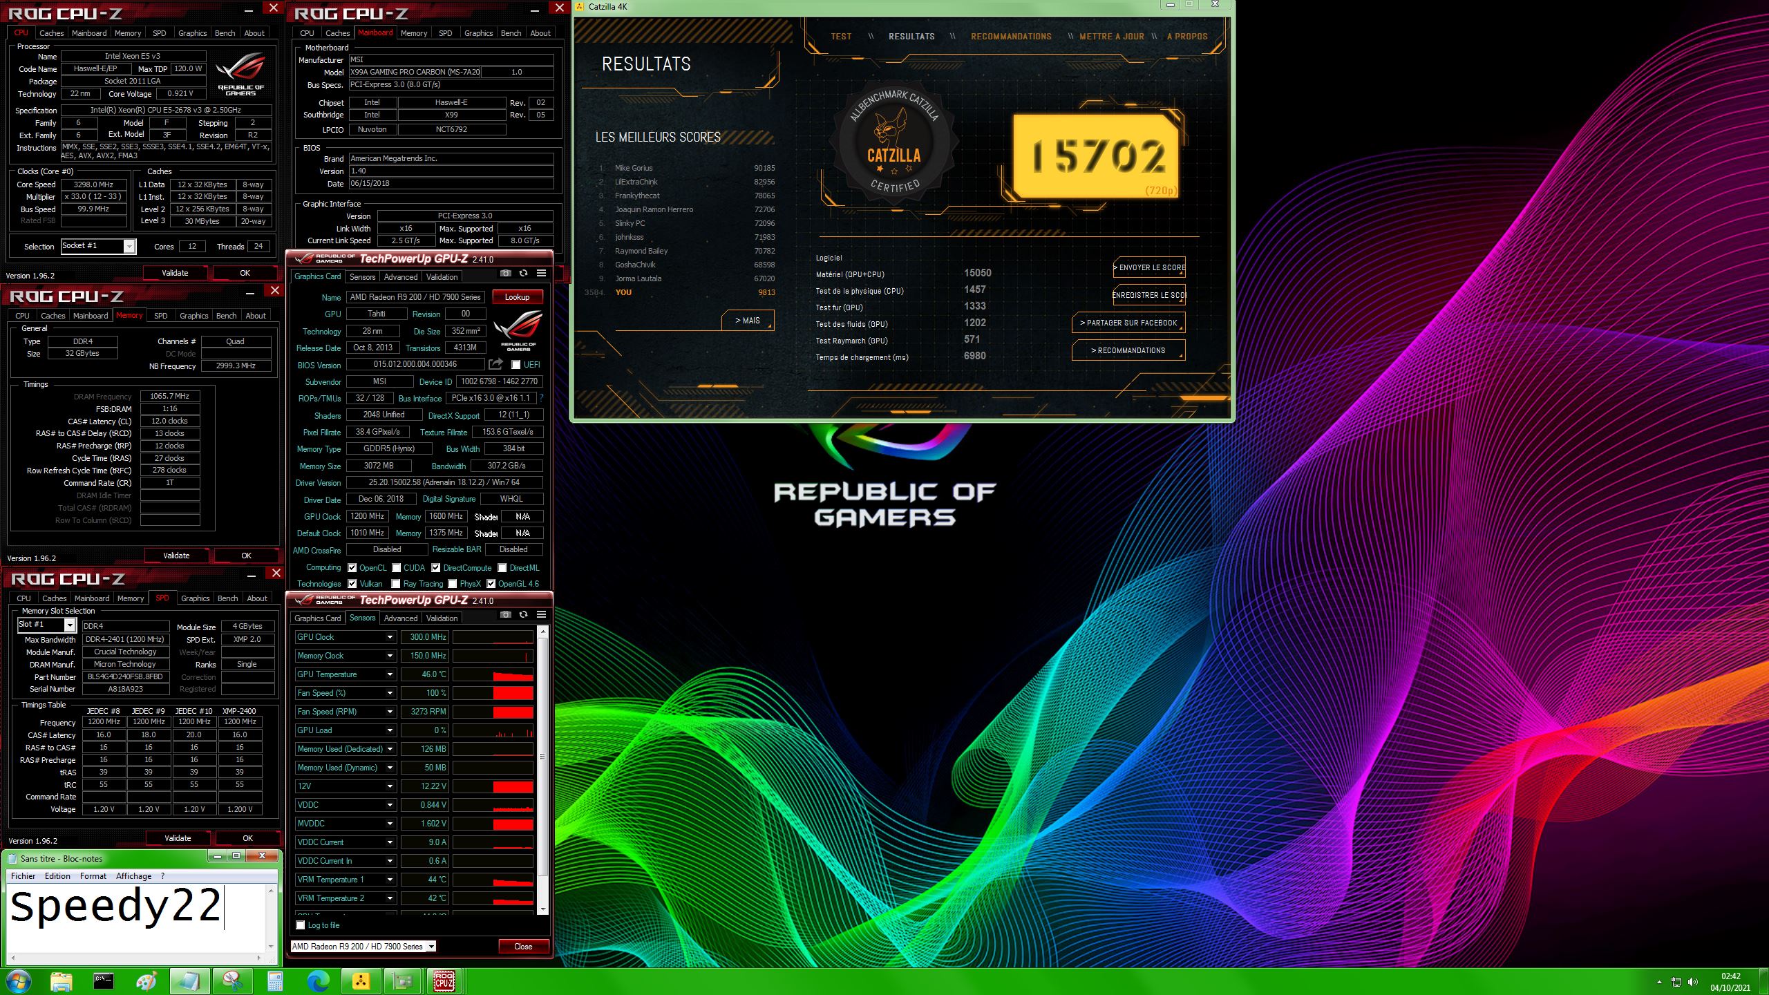Toggle the UEFI checkbox in GPU-Z

coord(515,365)
